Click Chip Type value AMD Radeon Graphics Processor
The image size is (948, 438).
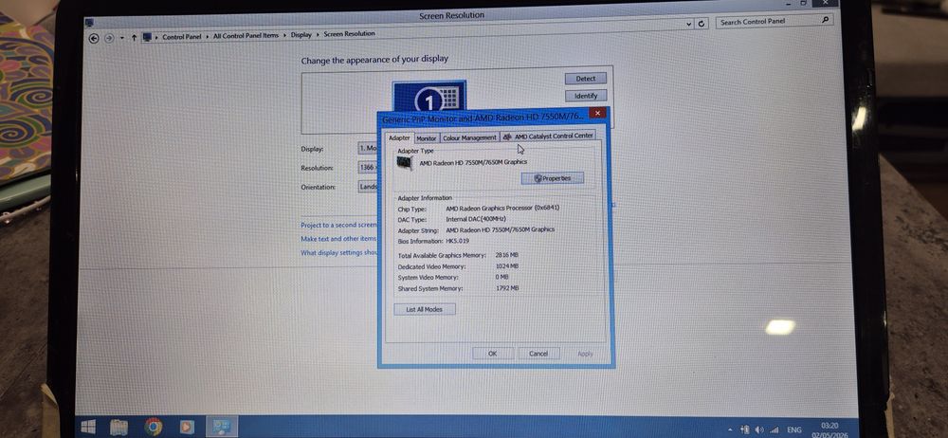(502, 209)
